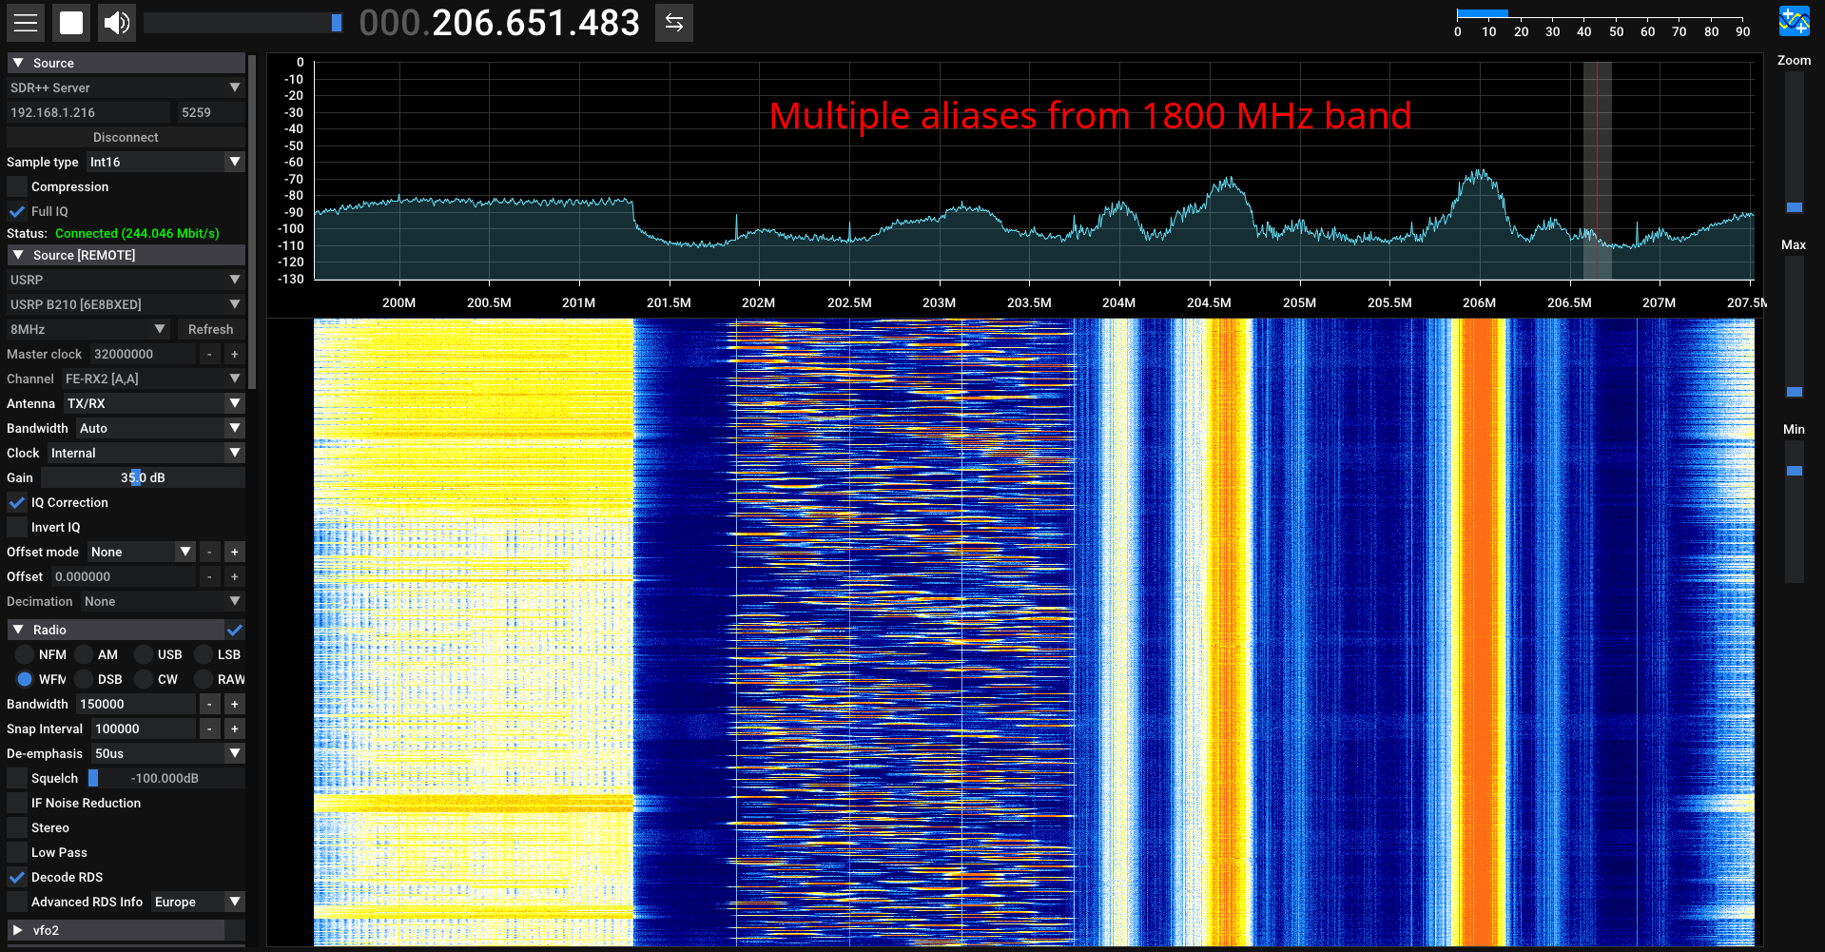This screenshot has height=952, width=1825.
Task: Disable IQ Correction
Action: [x=17, y=502]
